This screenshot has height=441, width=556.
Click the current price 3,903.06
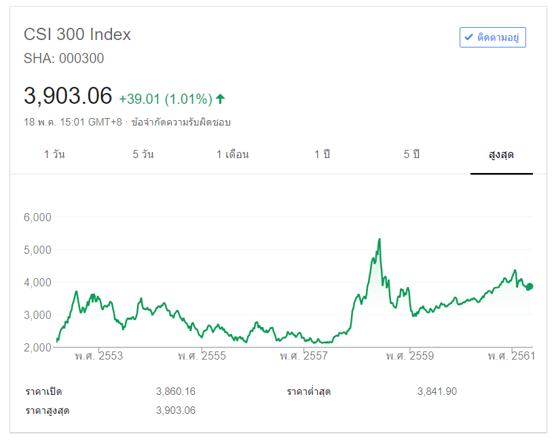68,96
